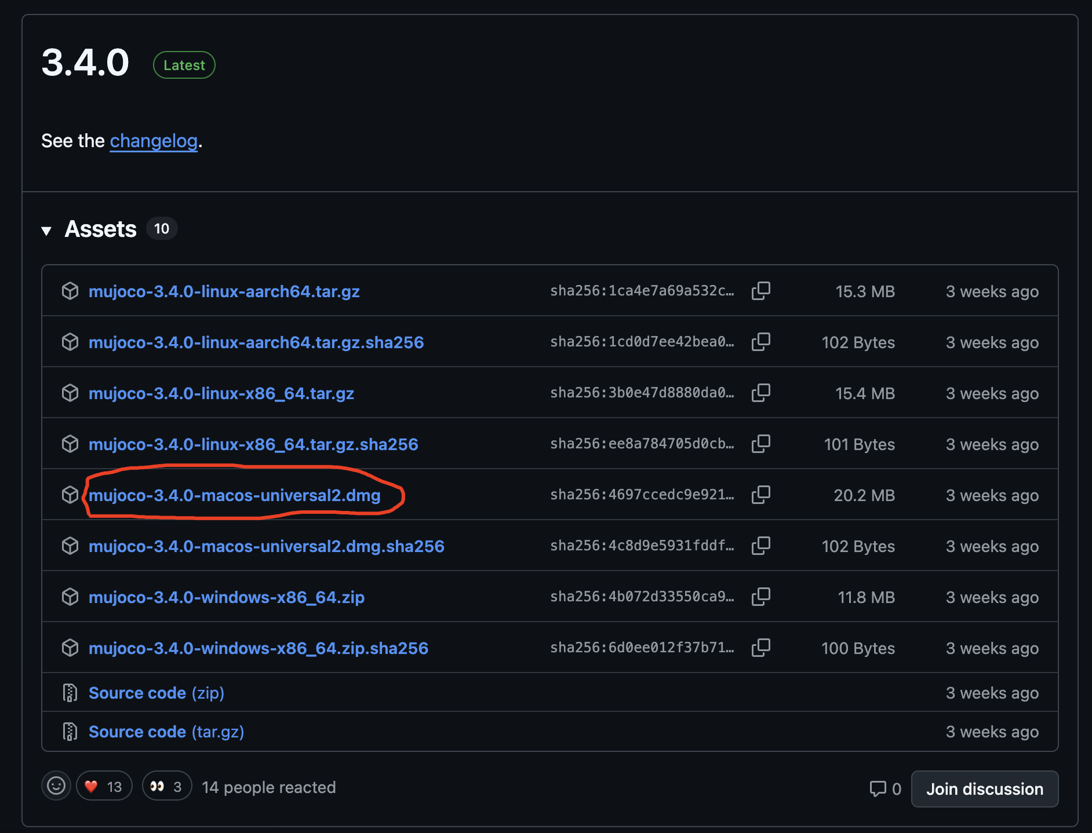Download mujoco-3.4.0-windows-x86_64.zip

click(x=227, y=597)
